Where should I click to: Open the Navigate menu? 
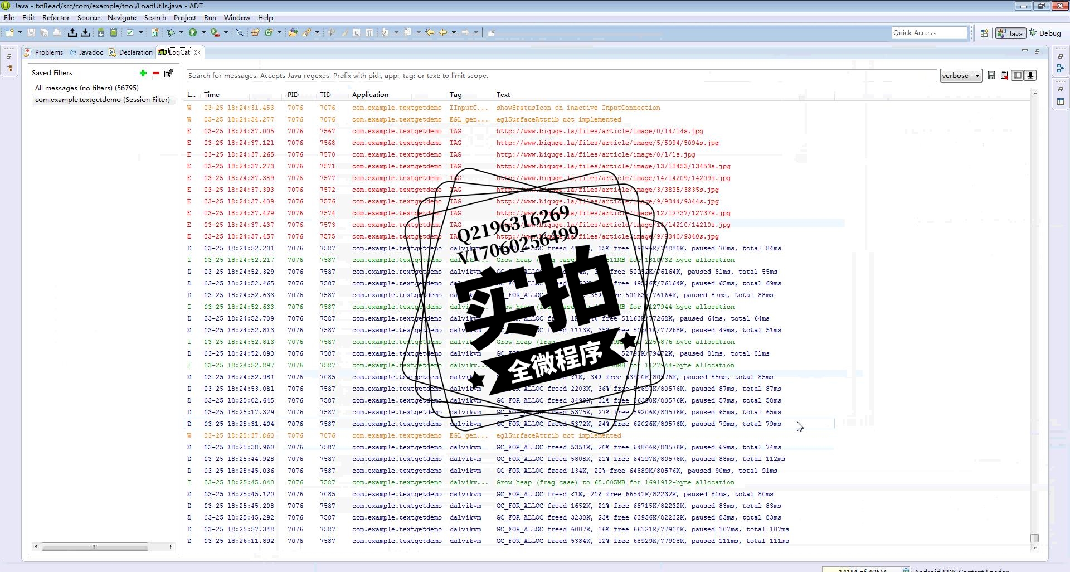pyautogui.click(x=121, y=18)
